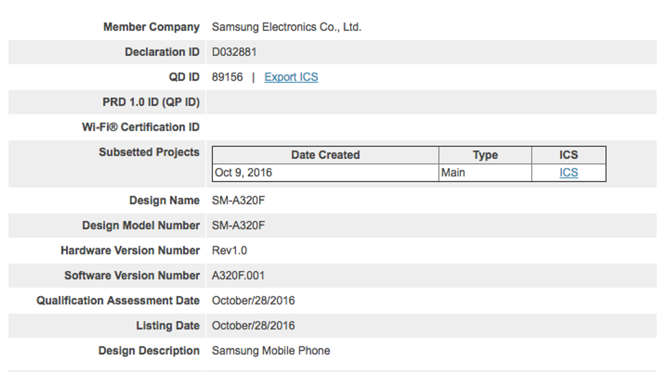
Task: Click the A320F.001 software version value
Action: point(238,276)
